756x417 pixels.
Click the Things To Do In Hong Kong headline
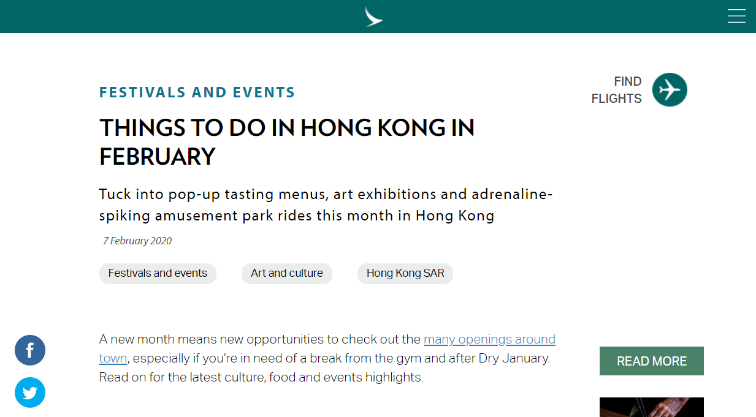[286, 142]
